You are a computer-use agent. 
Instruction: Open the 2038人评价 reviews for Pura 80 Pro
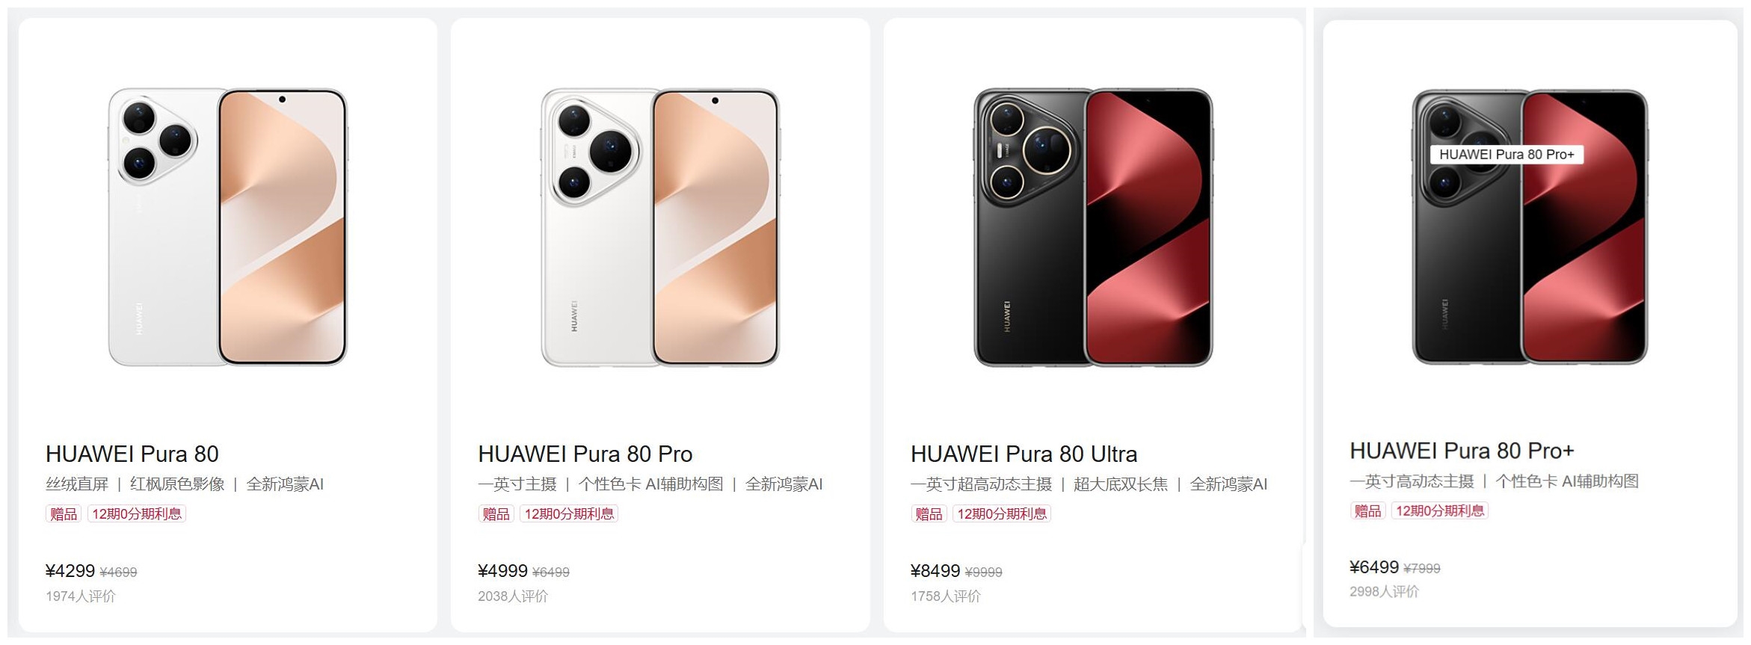tap(513, 596)
